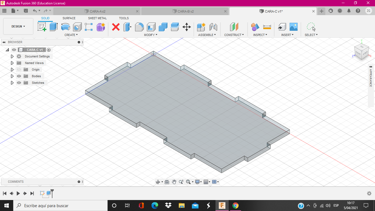Select the Combine tool
Screen dimensions: 375x211
(x=163, y=27)
